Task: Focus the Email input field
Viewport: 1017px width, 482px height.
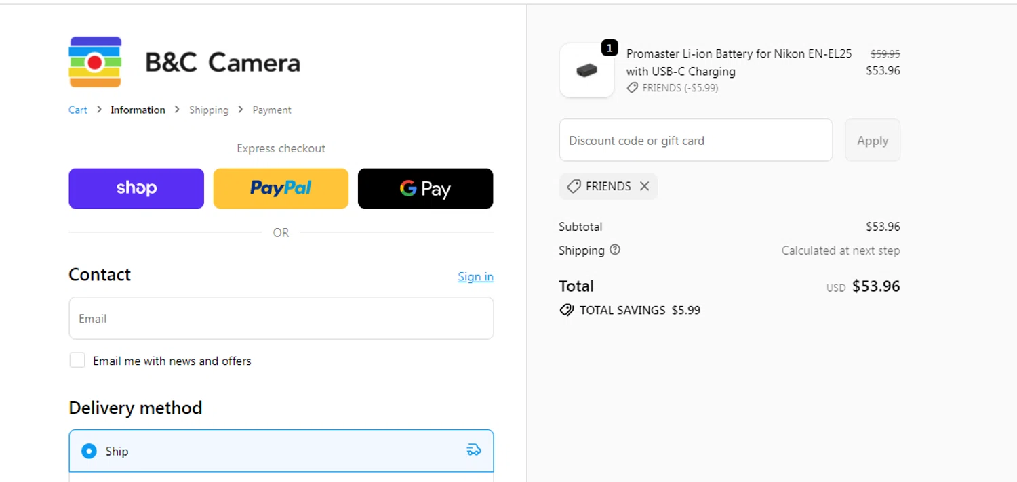Action: [x=281, y=318]
